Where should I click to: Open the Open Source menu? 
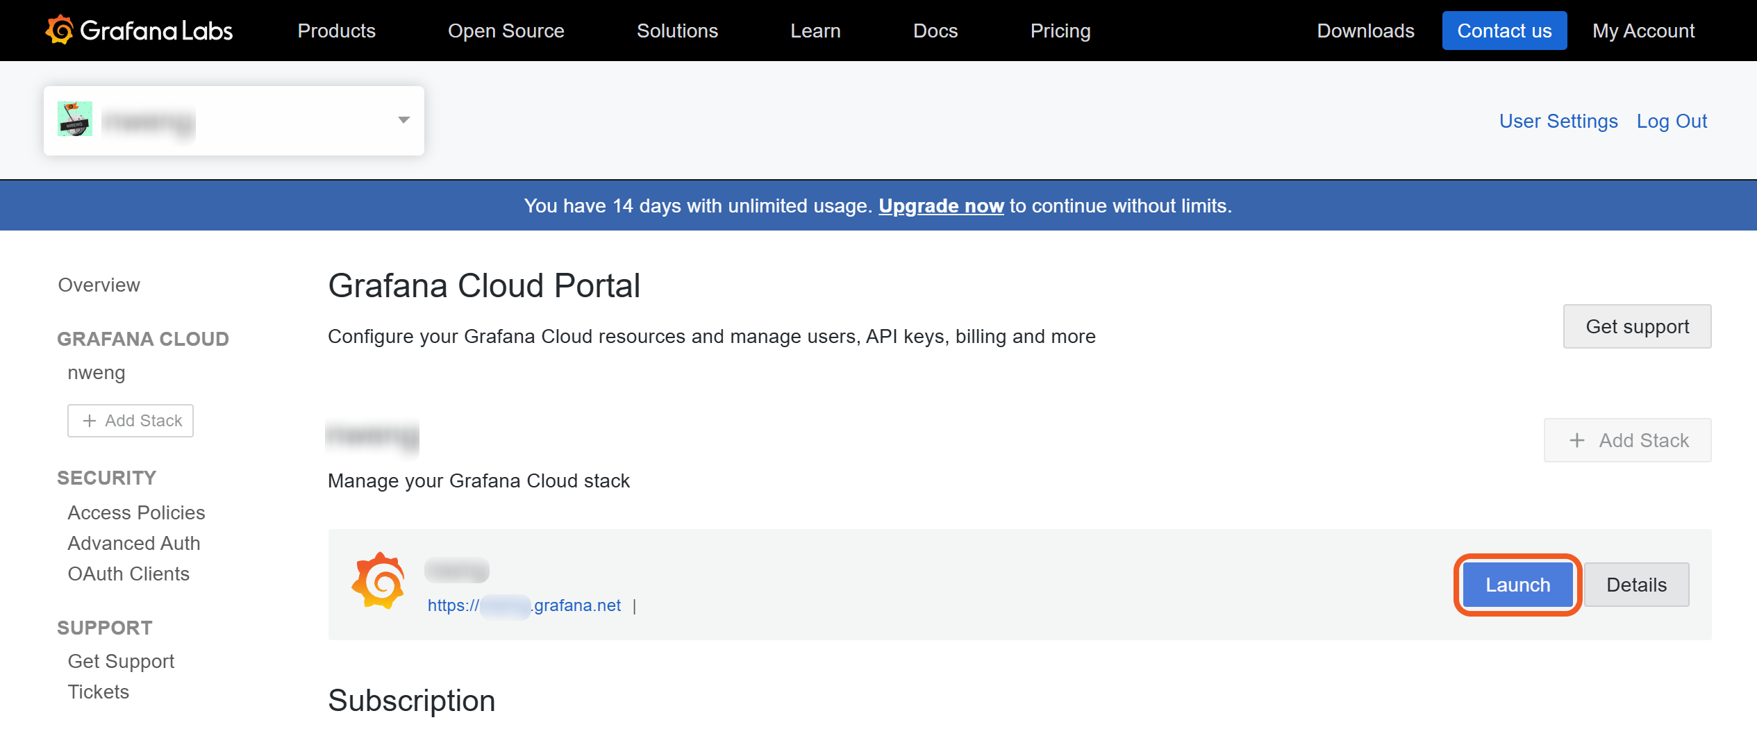pyautogui.click(x=506, y=31)
